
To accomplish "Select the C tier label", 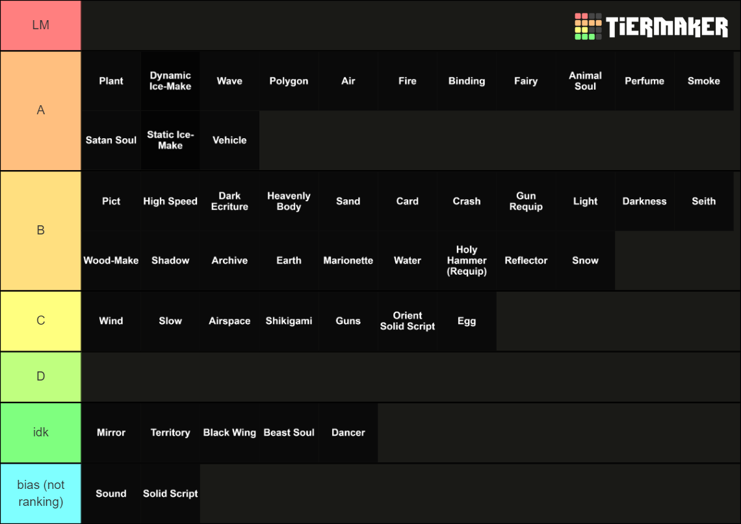I will click(41, 321).
